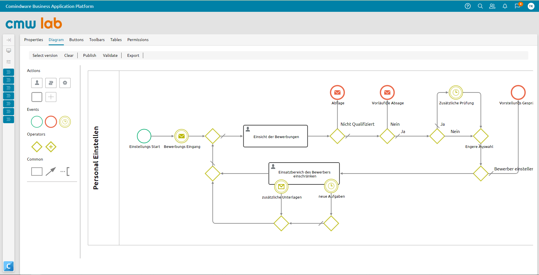
Task: Select the Vorläufige Absage end event
Action: 387,93
